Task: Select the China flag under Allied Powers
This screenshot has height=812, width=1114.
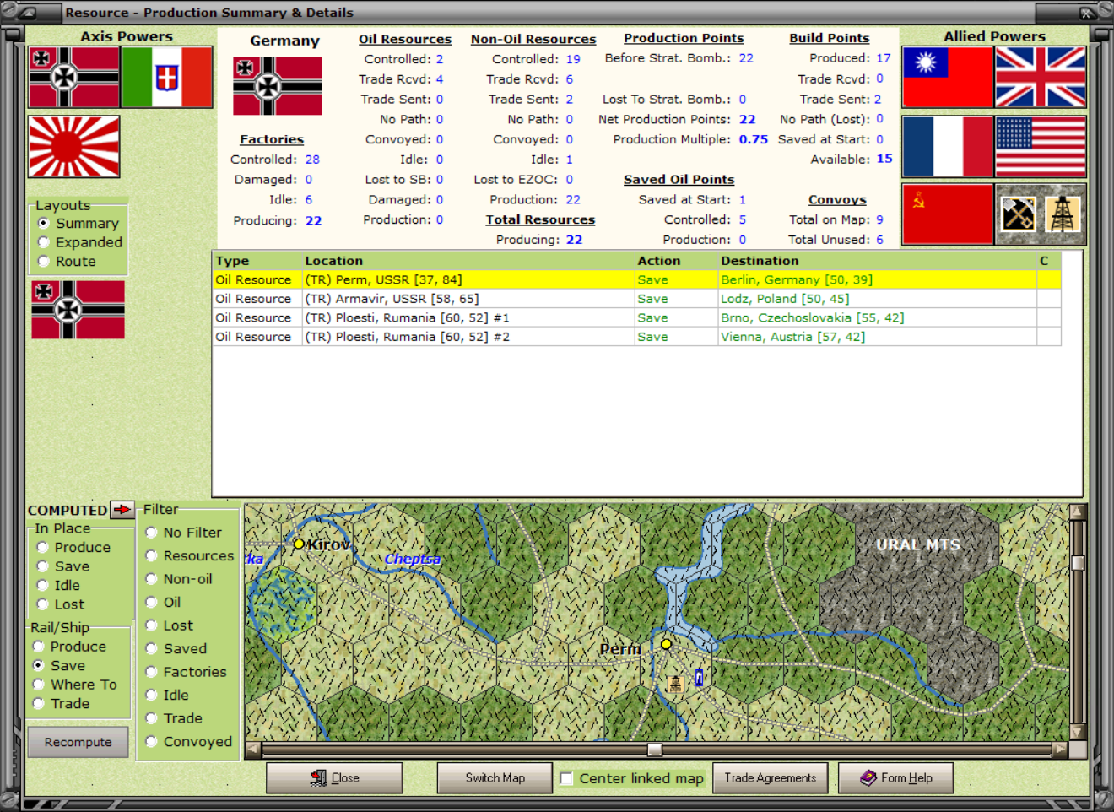Action: pyautogui.click(x=948, y=77)
